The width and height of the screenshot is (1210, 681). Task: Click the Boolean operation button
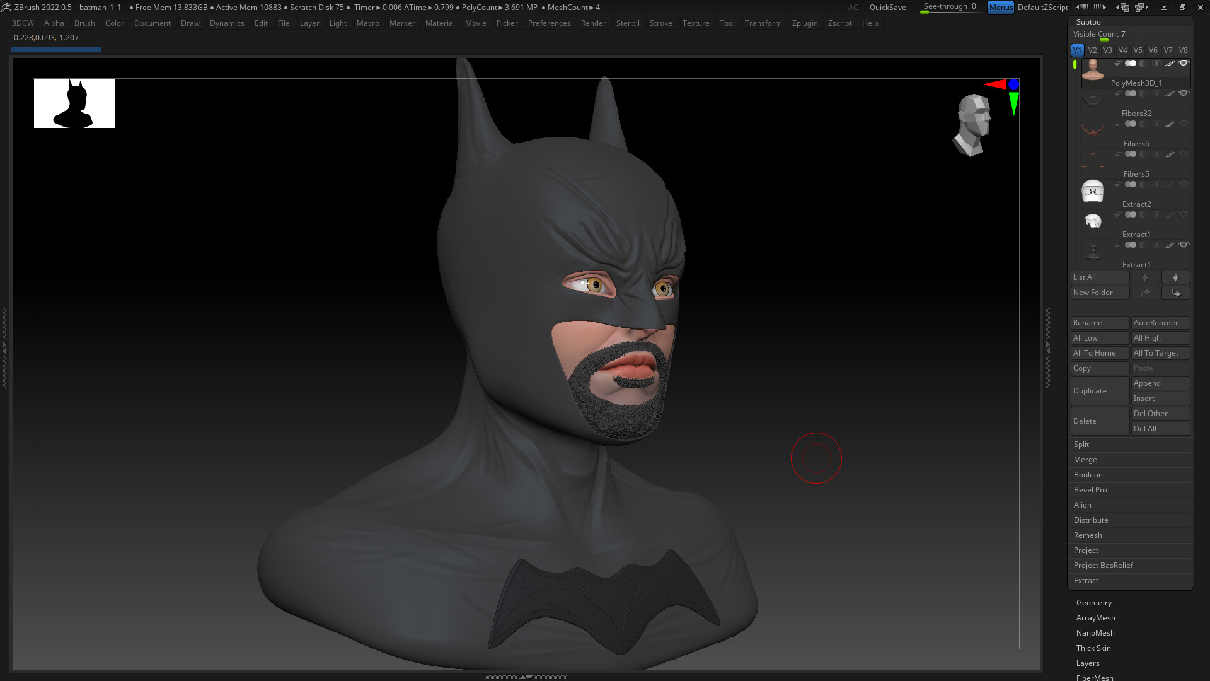[1131, 475]
